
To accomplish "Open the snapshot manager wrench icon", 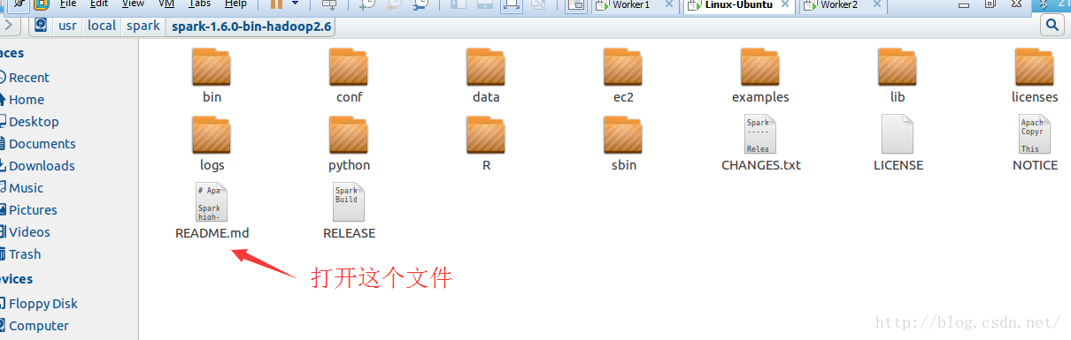I will coord(420,4).
